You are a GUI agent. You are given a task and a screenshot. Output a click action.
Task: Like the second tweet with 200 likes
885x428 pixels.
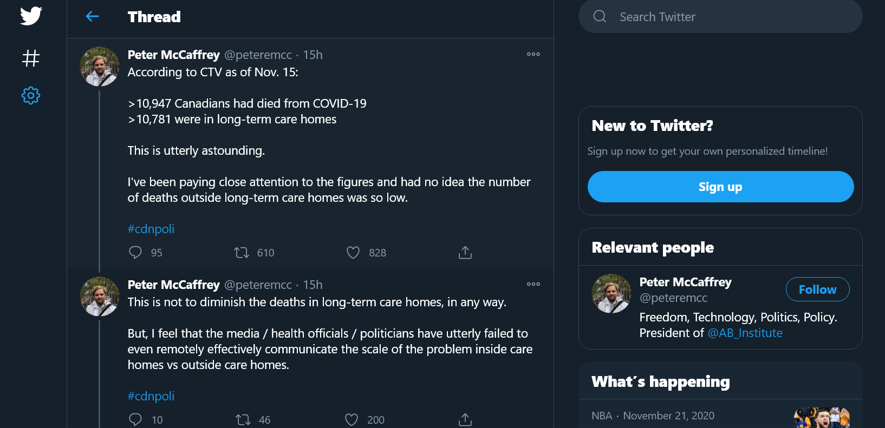tap(352, 420)
